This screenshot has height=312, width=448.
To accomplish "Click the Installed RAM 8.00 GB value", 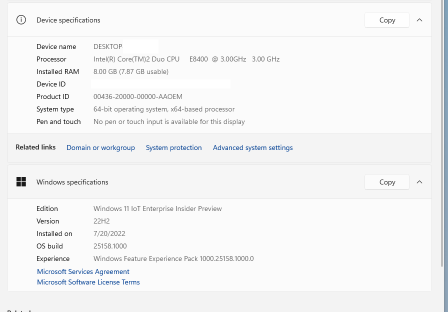I will 131,71.
